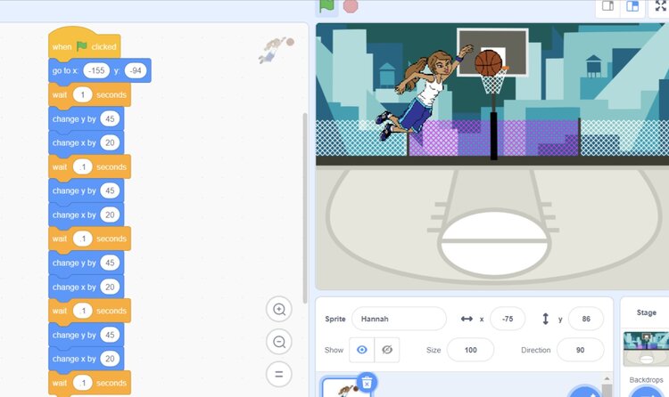Click the -155 value in go to block
669x397 pixels.
(x=96, y=70)
